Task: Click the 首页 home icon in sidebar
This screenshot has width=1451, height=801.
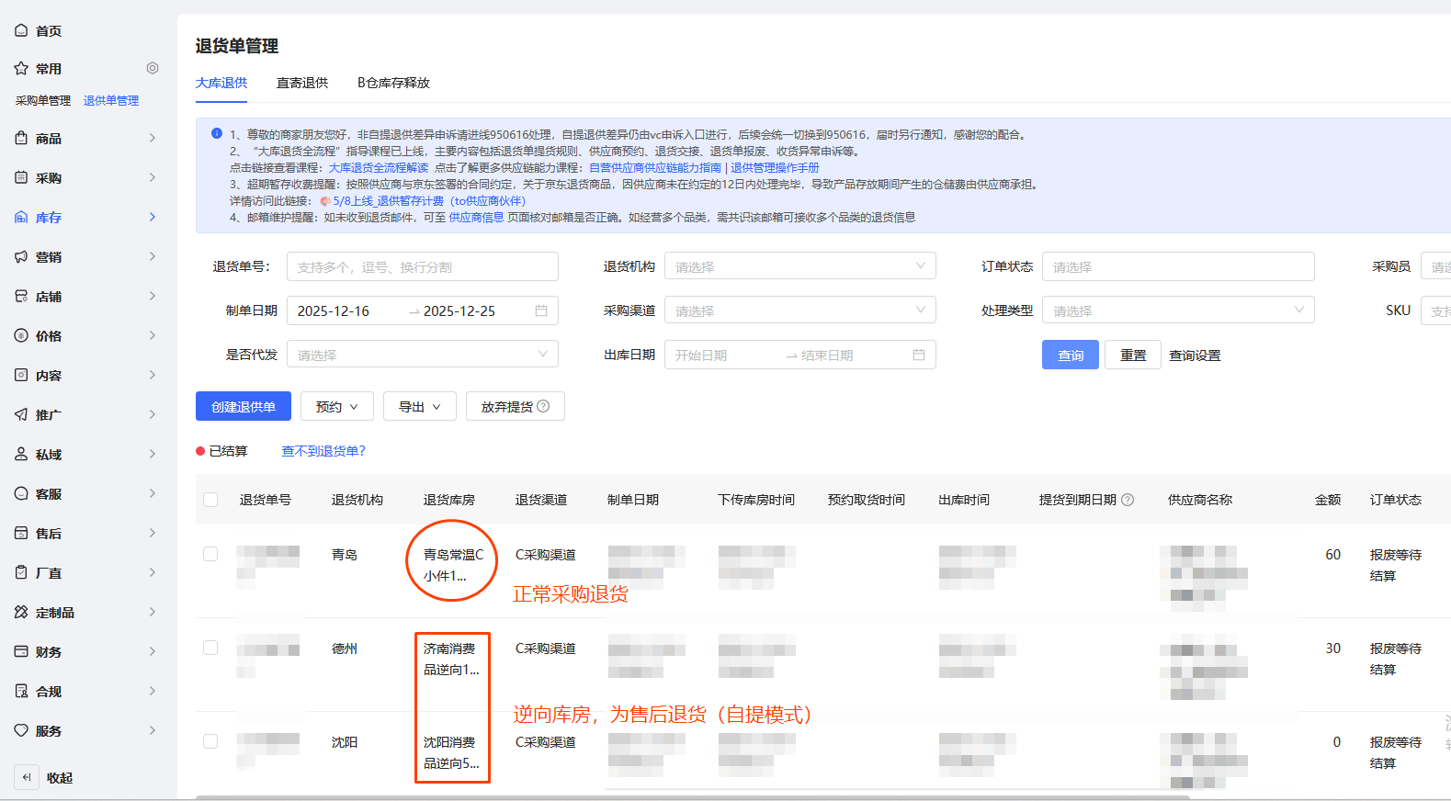Action: [x=21, y=30]
